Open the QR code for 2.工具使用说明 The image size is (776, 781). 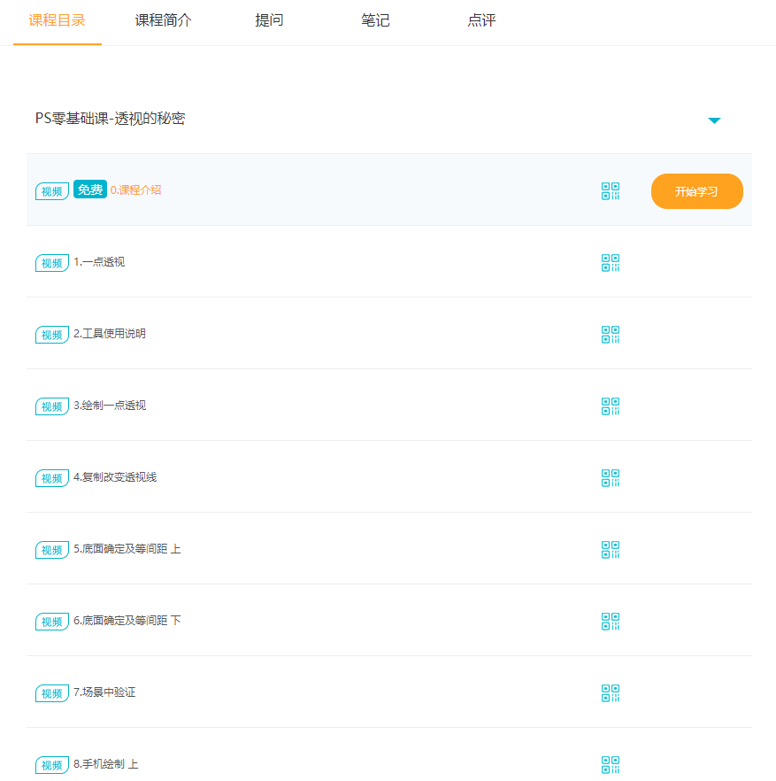pyautogui.click(x=610, y=334)
